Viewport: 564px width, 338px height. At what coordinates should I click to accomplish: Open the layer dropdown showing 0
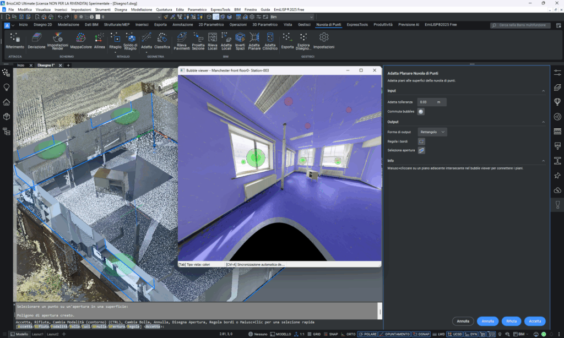[x=131, y=17]
